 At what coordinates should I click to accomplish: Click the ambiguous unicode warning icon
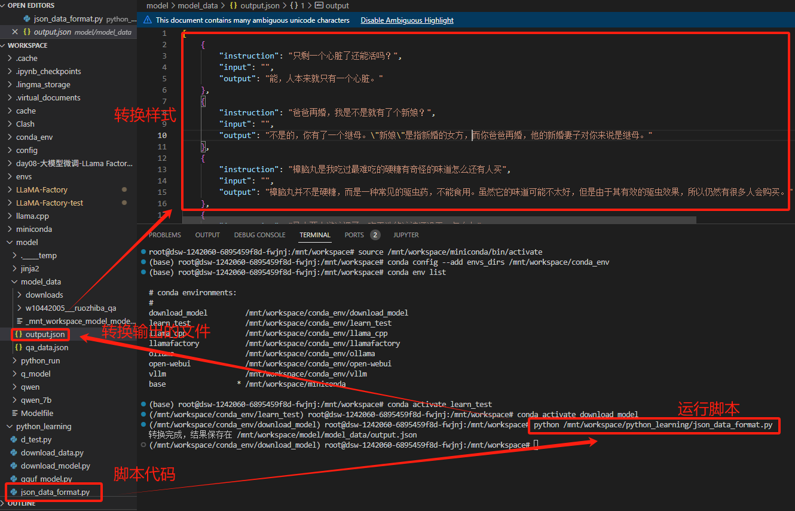tap(148, 20)
